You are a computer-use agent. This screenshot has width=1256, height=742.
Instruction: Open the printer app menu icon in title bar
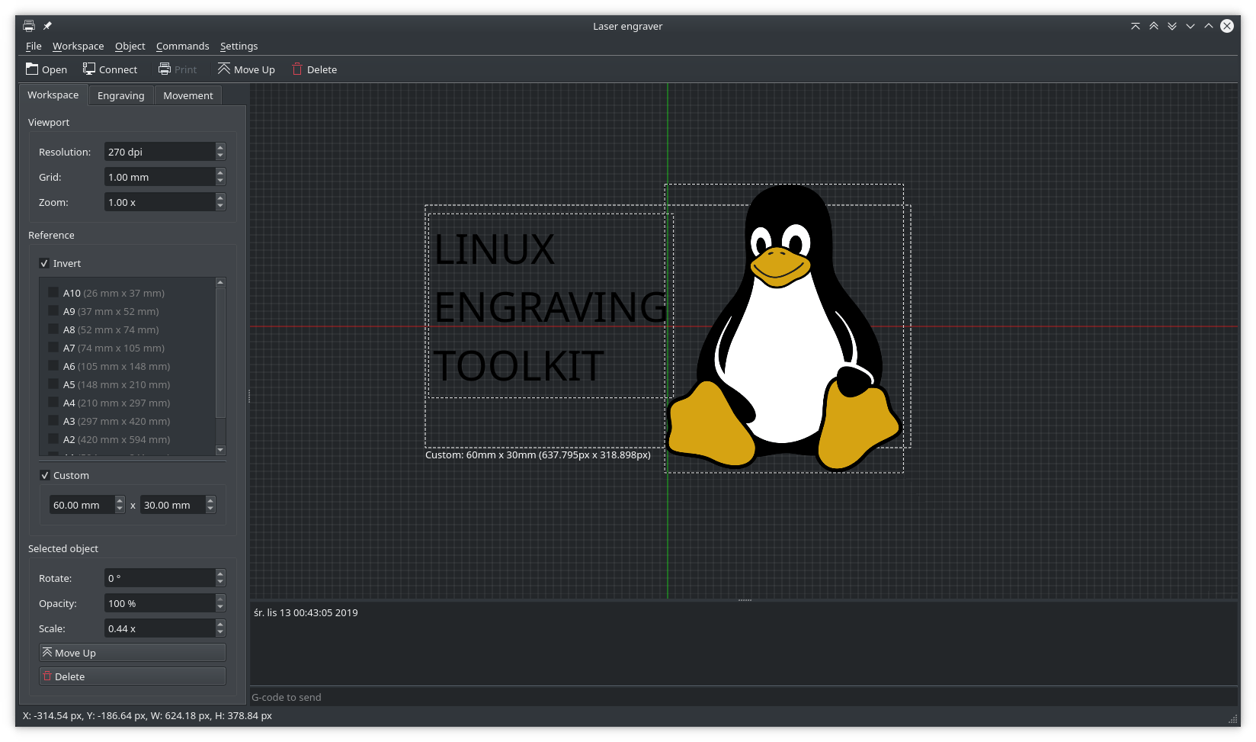[29, 26]
